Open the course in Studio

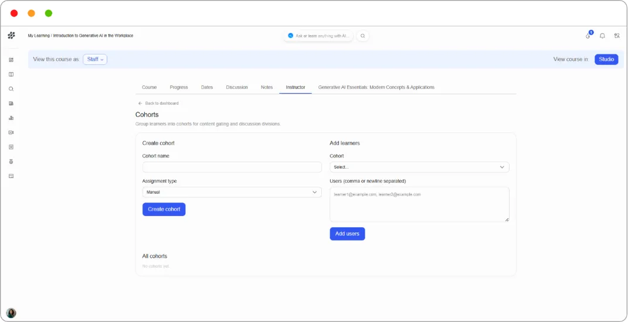606,59
